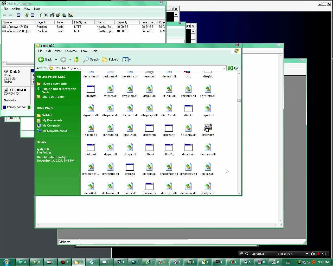Click scroll-up arrow of Explorer file list
This screenshot has height=266, width=333.
pyautogui.click(x=239, y=73)
